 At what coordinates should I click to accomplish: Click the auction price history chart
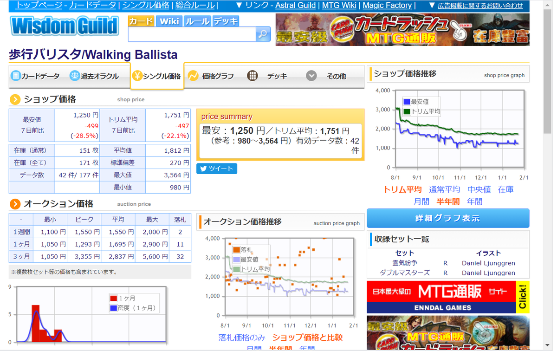point(289,277)
